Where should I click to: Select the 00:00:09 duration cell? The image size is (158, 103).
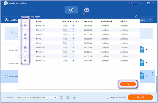[x=88, y=61]
